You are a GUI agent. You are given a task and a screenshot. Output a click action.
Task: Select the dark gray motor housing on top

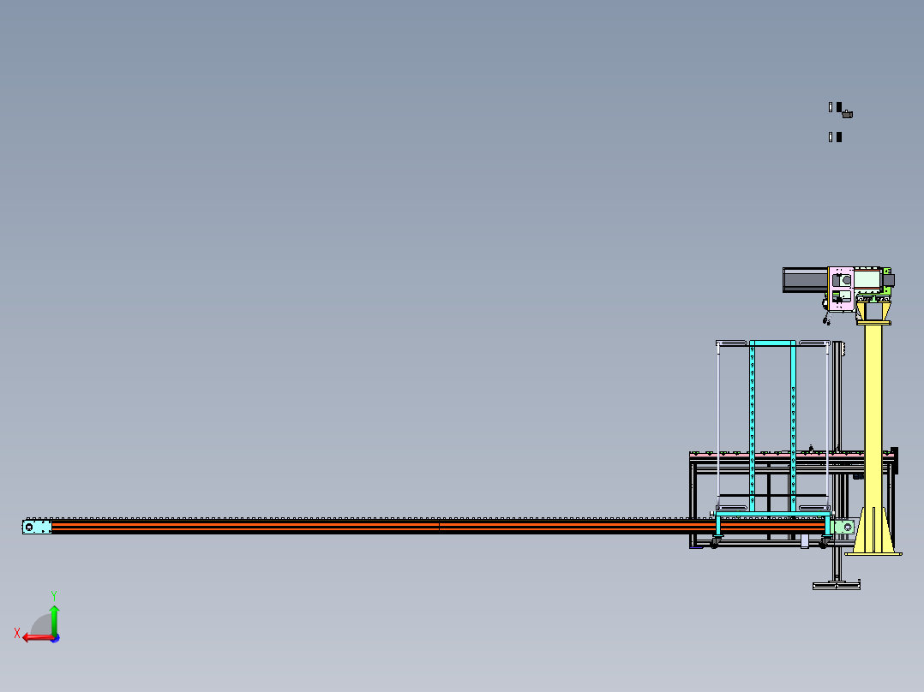click(x=805, y=280)
